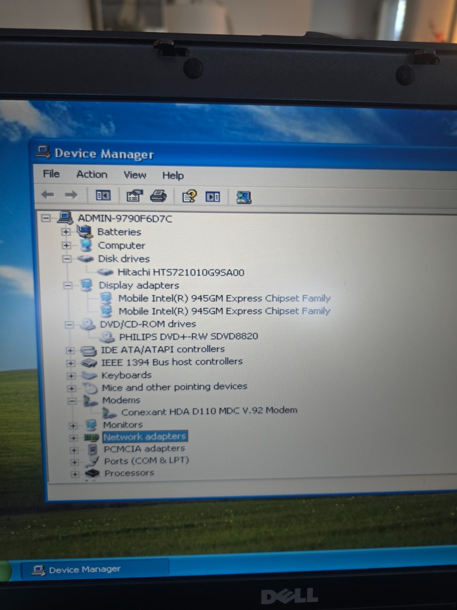Expand the Ports (COM & LPT) node
Viewport: 457px width, 610px height.
click(75, 462)
